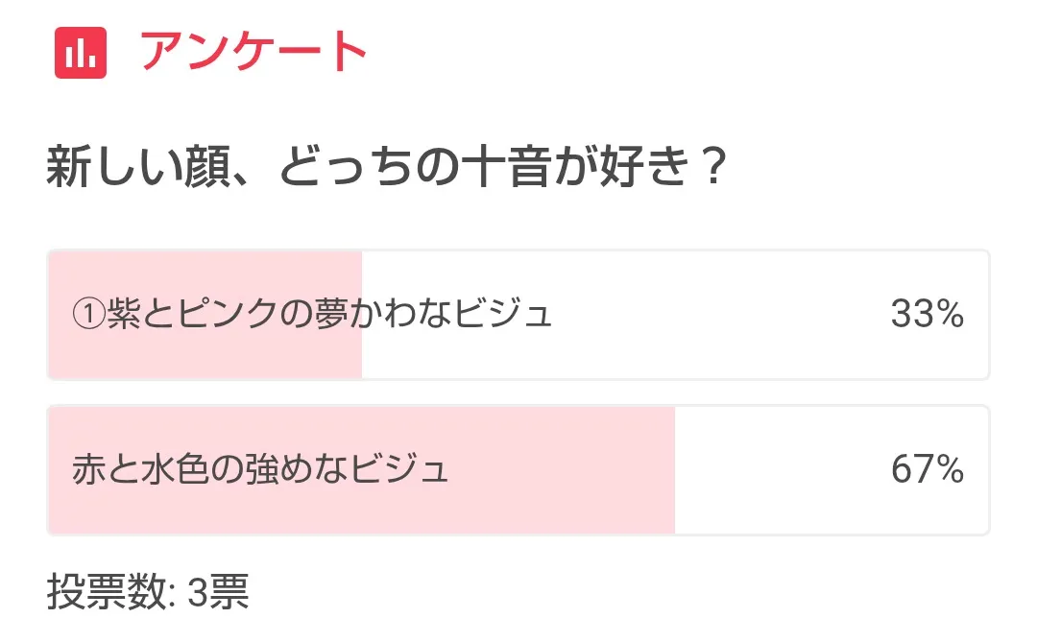The height and width of the screenshot is (642, 1037).
Task: Click the 3票 total votes value
Action: coord(219,593)
